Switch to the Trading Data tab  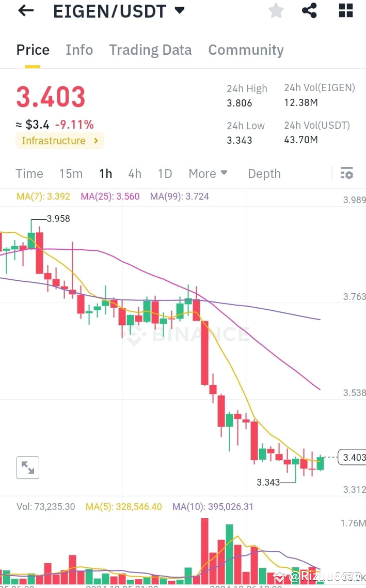coord(150,50)
